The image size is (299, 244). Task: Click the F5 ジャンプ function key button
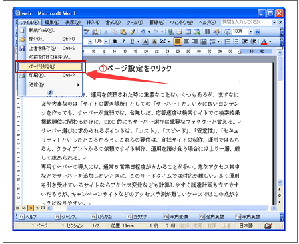tap(66, 217)
